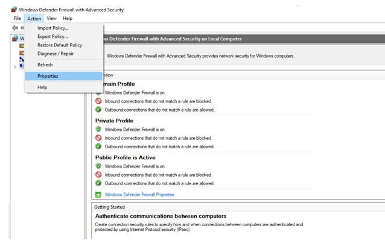This screenshot has height=240, width=385.
Task: Click the 'provides network security for Windows computers' description
Action: [200, 56]
